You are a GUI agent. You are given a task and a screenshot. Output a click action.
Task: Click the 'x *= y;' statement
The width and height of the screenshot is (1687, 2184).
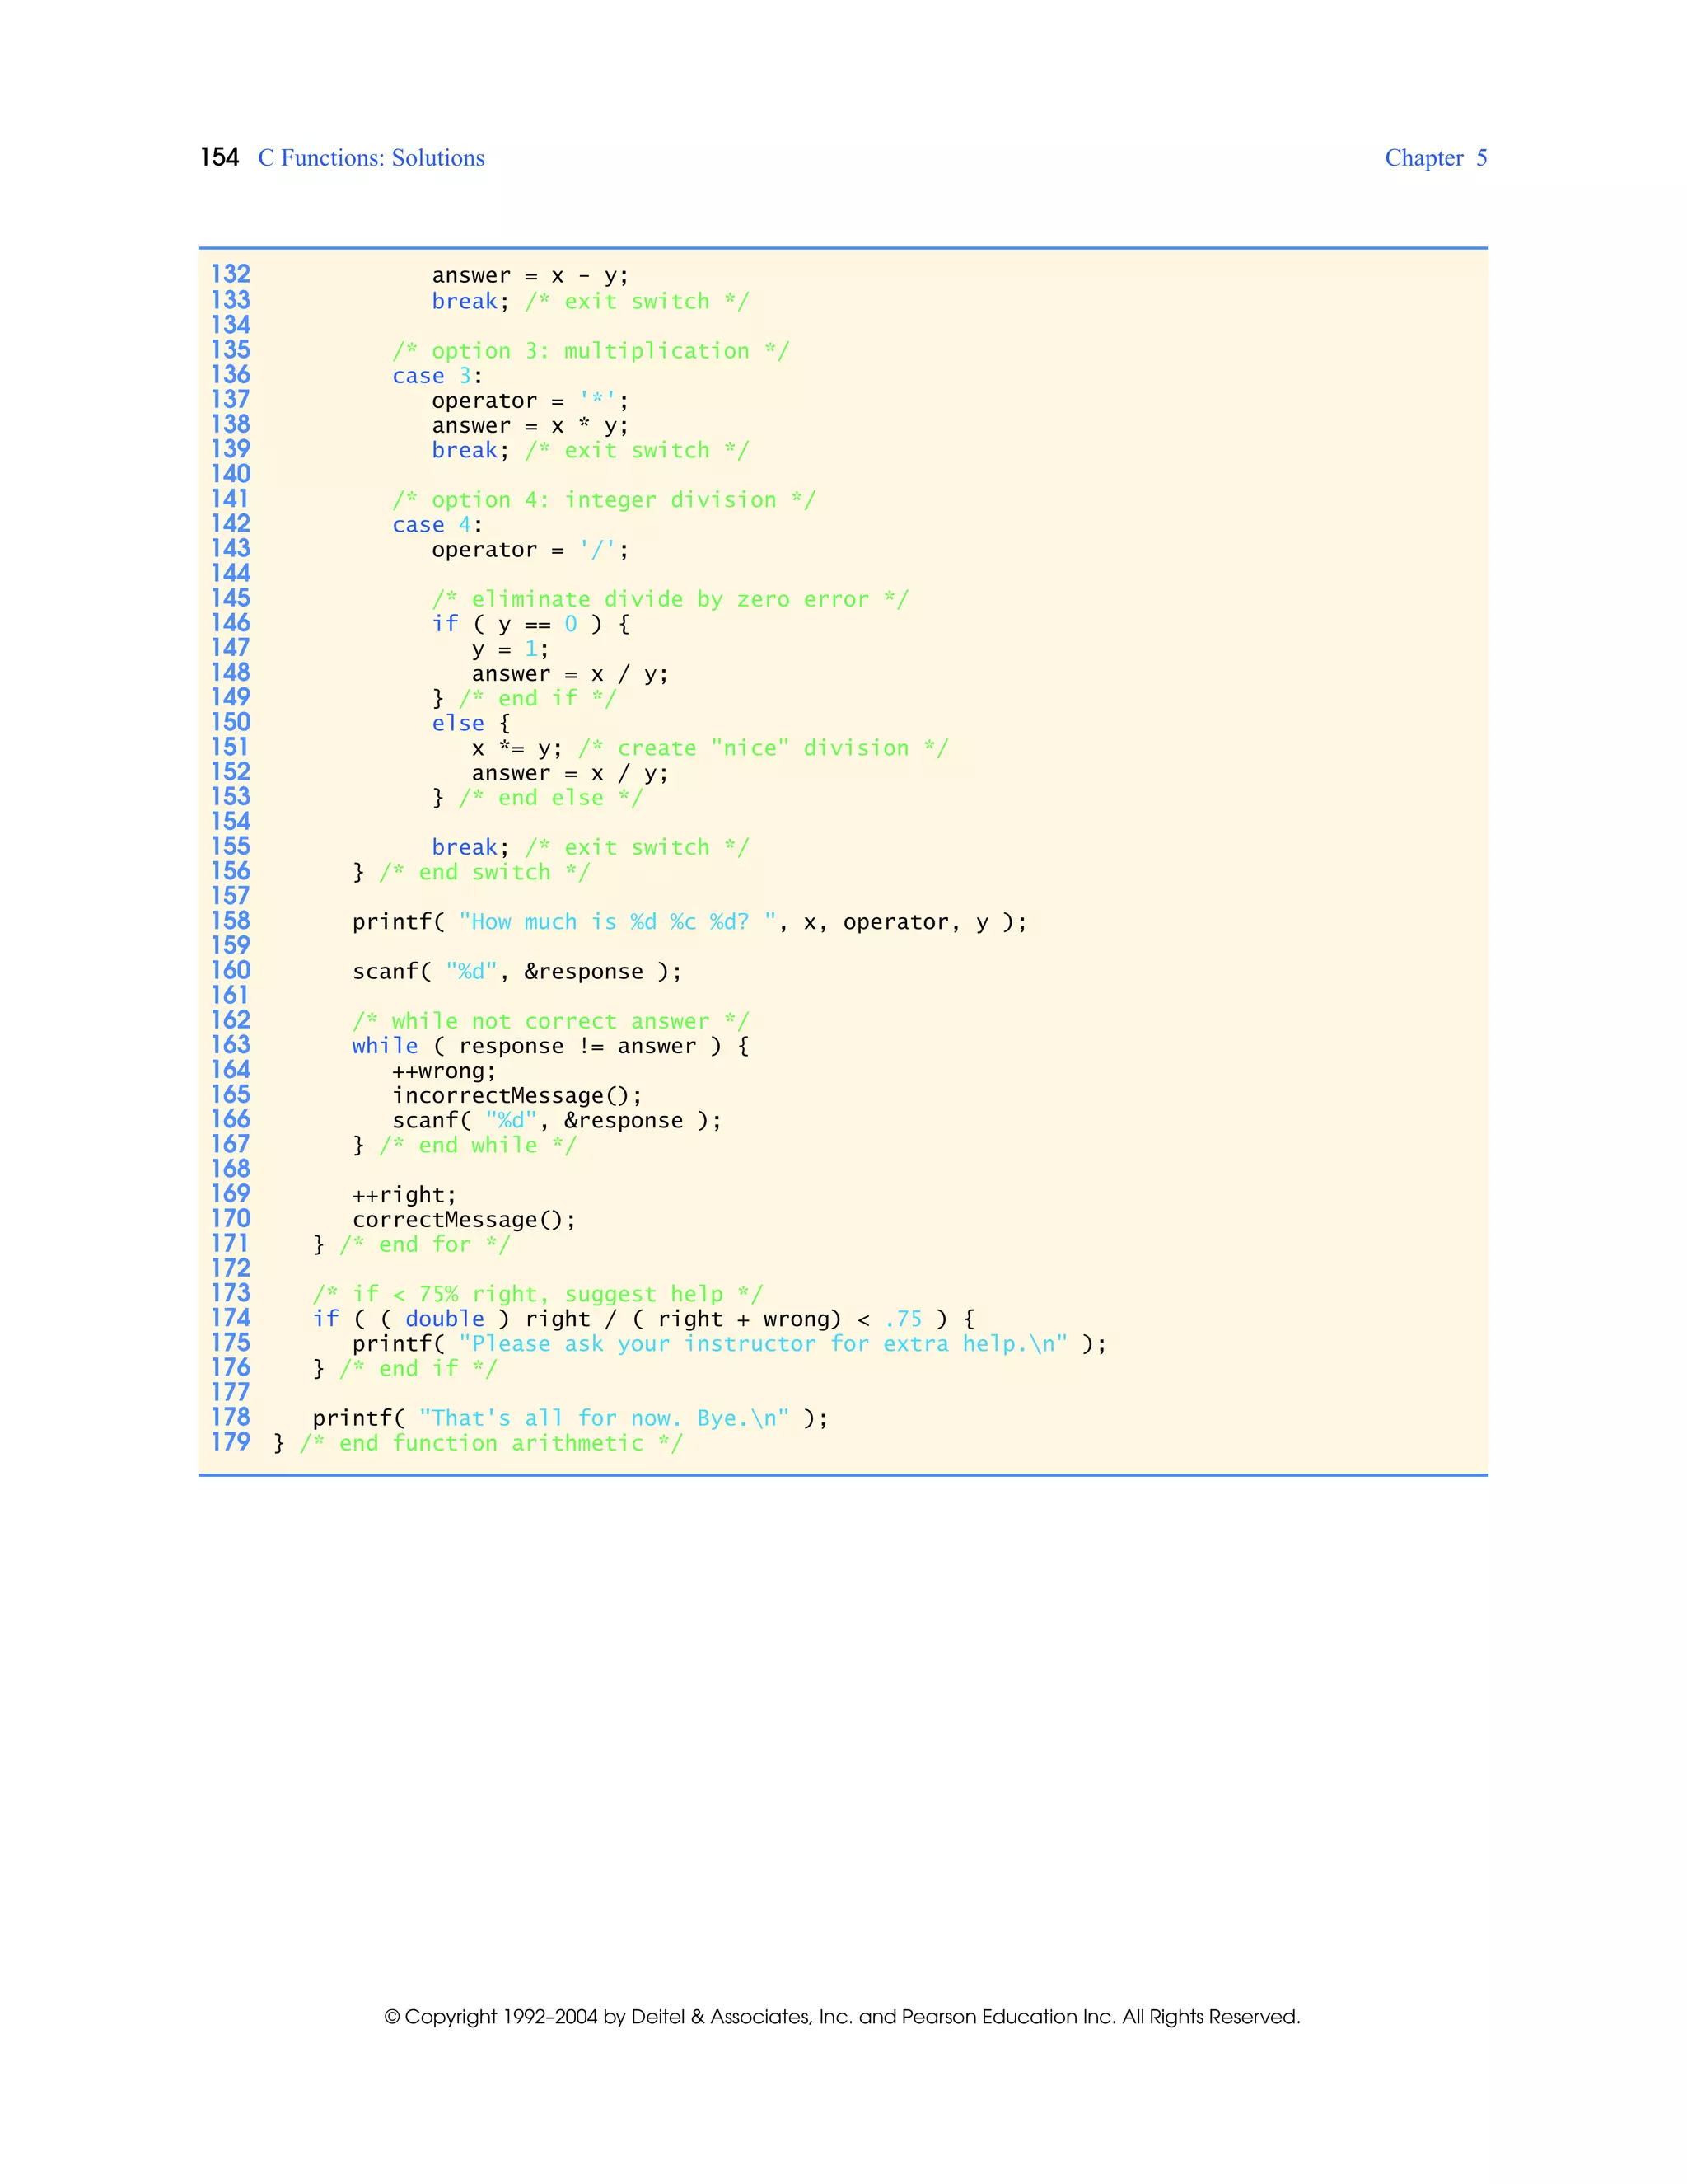[516, 748]
